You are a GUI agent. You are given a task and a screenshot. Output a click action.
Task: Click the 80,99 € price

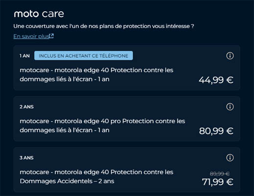point(216,131)
